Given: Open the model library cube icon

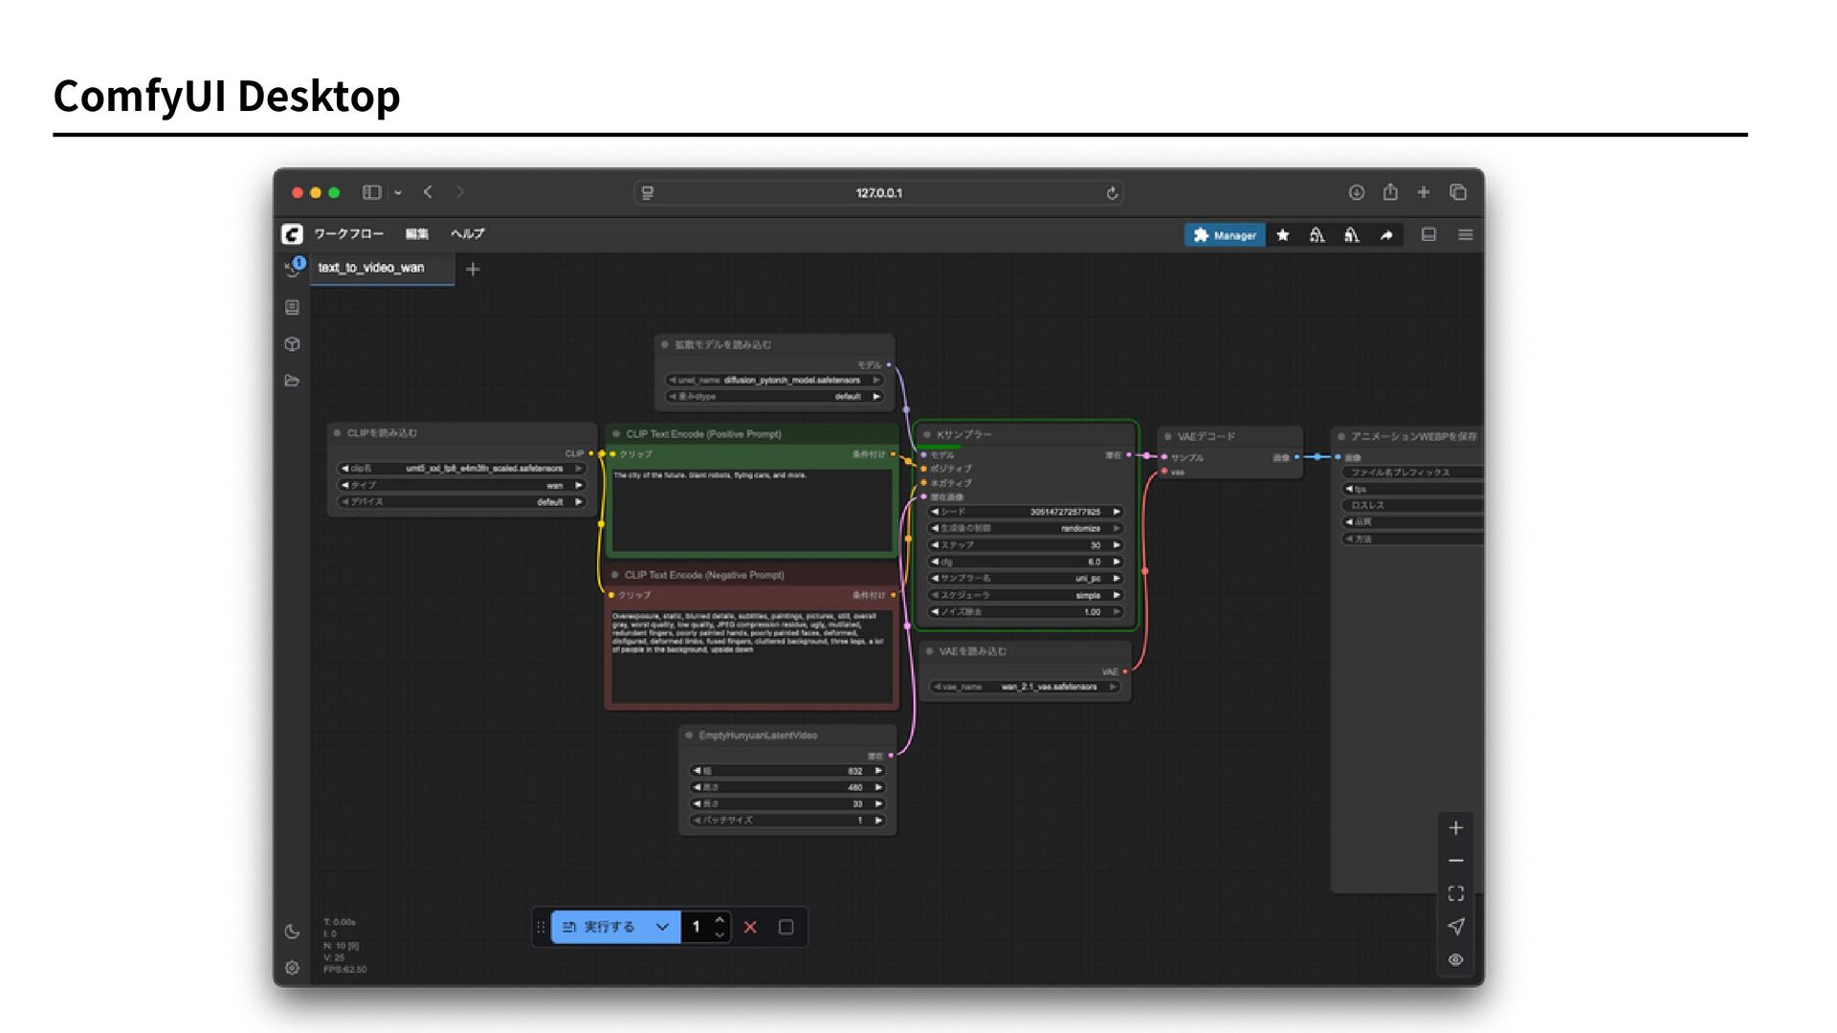Looking at the screenshot, I should pyautogui.click(x=292, y=344).
